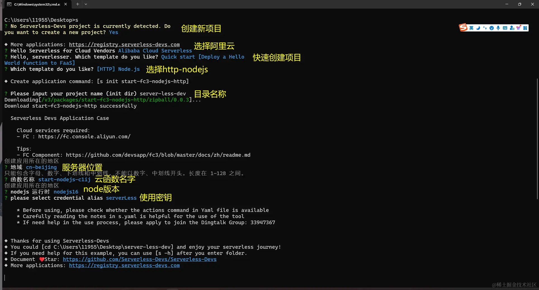Toggle the punctuation mode icon
This screenshot has height=290, width=539.
pyautogui.click(x=485, y=28)
